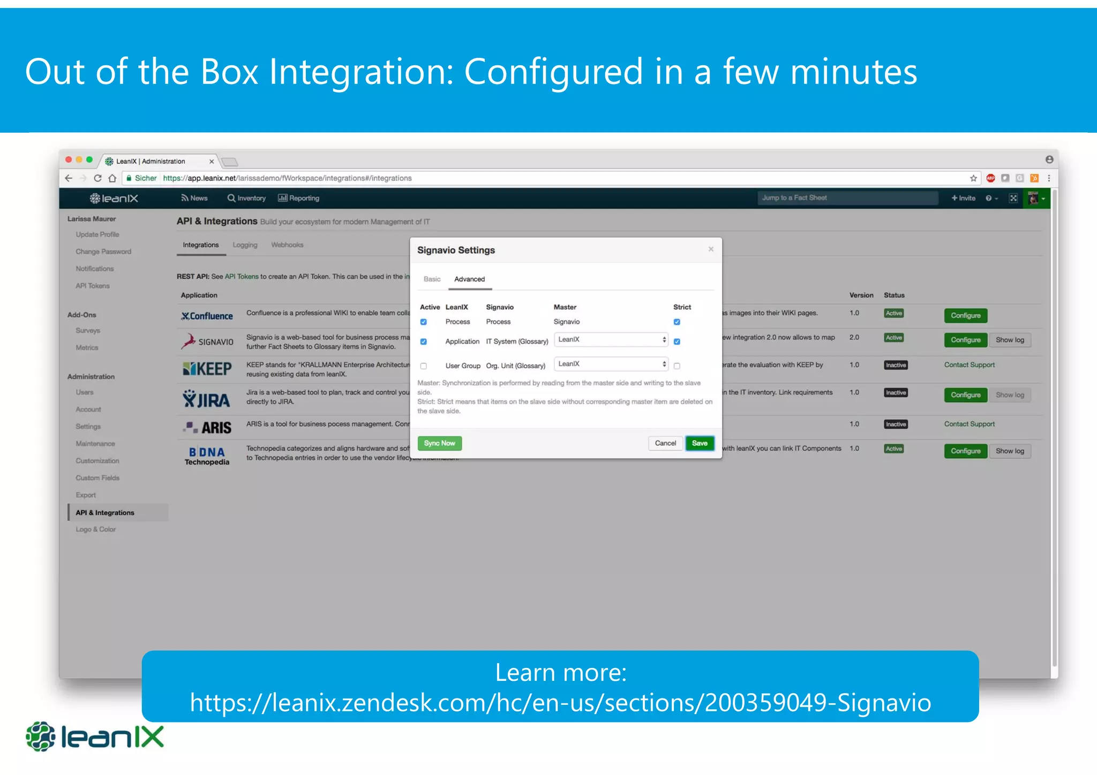
Task: Click the Invite button
Action: [x=964, y=198]
